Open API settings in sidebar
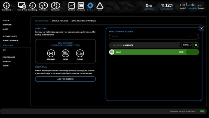This screenshot has height=118, width=209. click(x=4, y=50)
